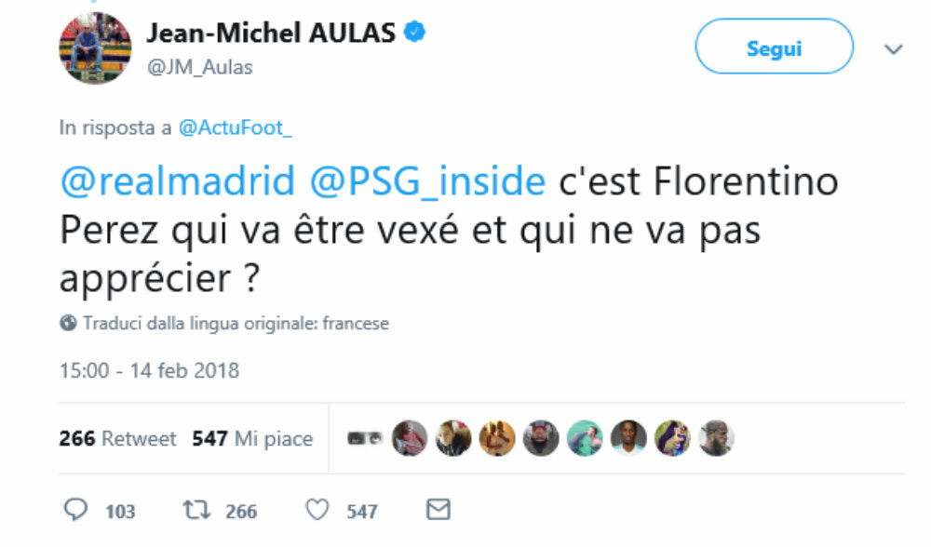Viewport: 931px width, 547px height.
Task: Click the blue verified badge
Action: [414, 33]
